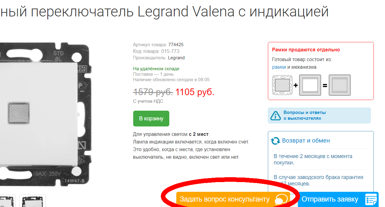Click the Legrand manufacturer name
Screen dimensions: 385x207
pos(176,58)
